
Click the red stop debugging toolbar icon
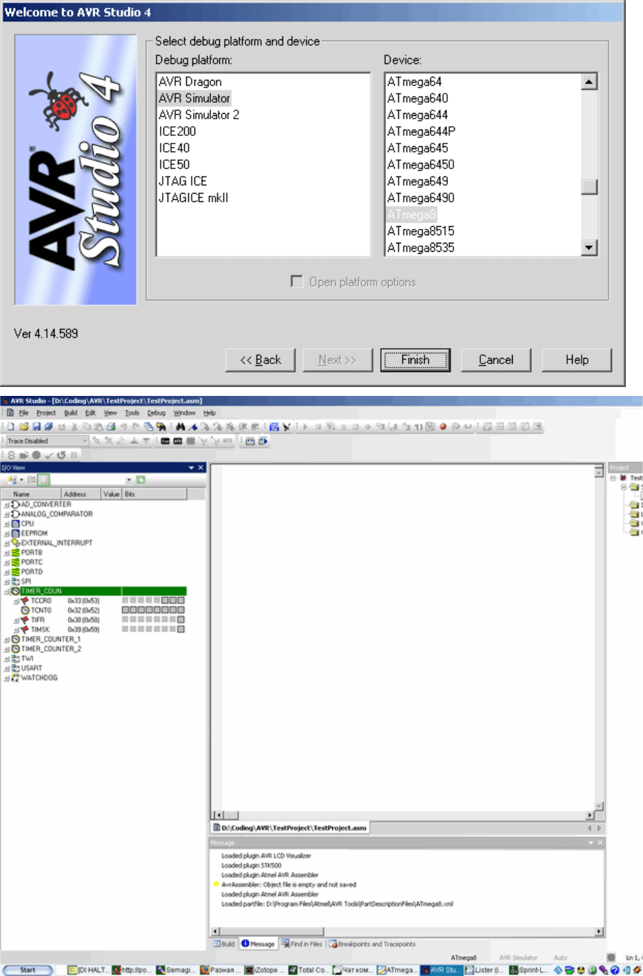[x=443, y=427]
